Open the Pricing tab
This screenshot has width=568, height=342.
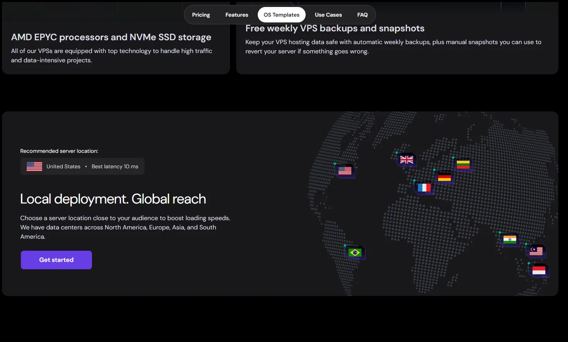pyautogui.click(x=201, y=15)
